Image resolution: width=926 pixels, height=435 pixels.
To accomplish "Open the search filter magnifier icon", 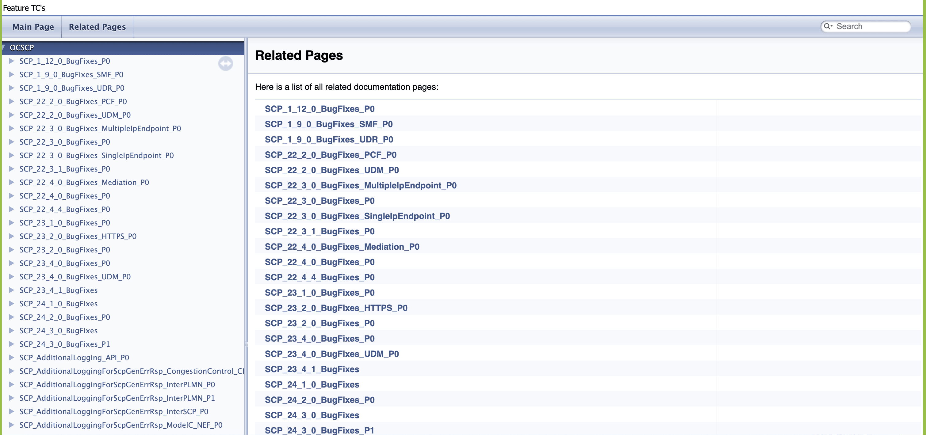I will point(829,26).
